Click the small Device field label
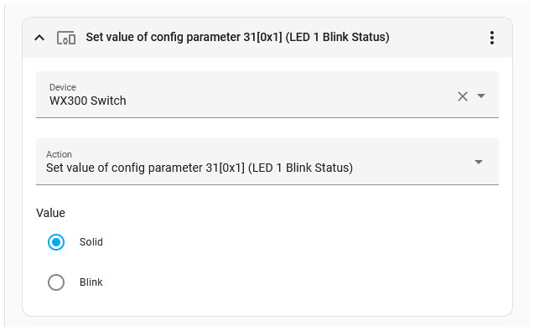This screenshot has width=534, height=331. [63, 87]
